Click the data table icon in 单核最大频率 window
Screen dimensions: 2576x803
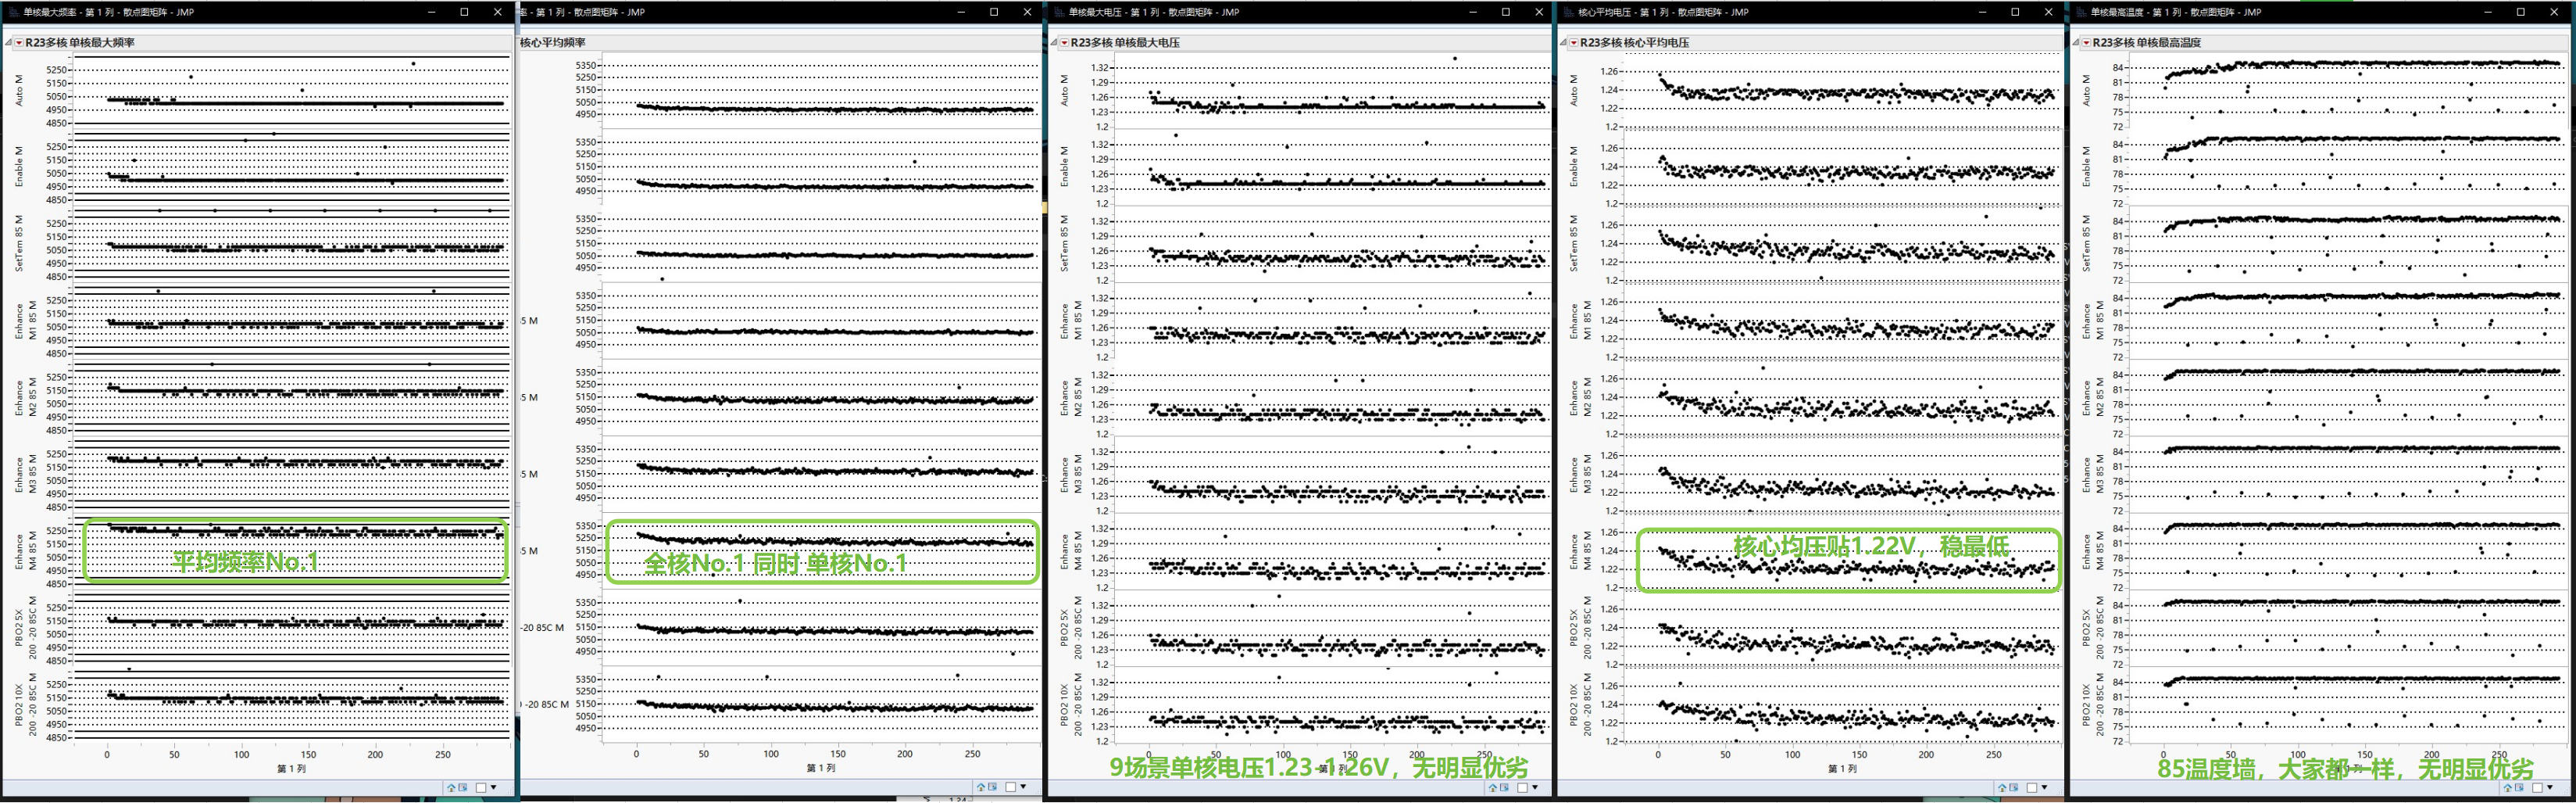[x=463, y=788]
